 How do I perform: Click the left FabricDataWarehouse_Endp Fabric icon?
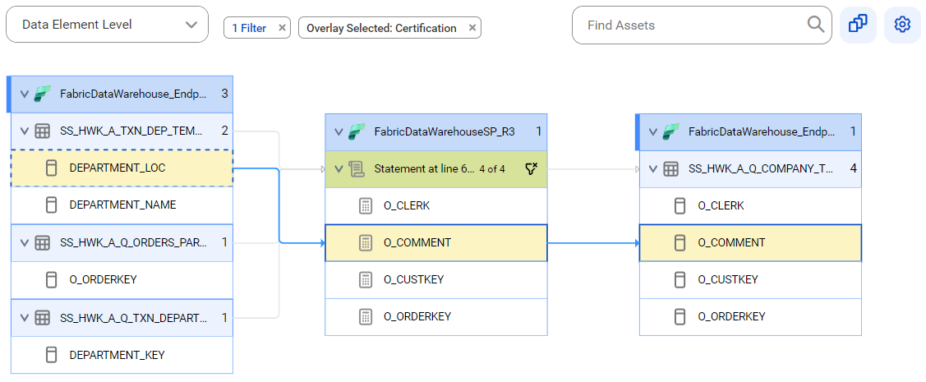point(42,94)
